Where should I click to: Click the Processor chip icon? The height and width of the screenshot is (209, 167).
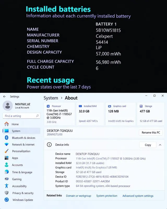48,106
